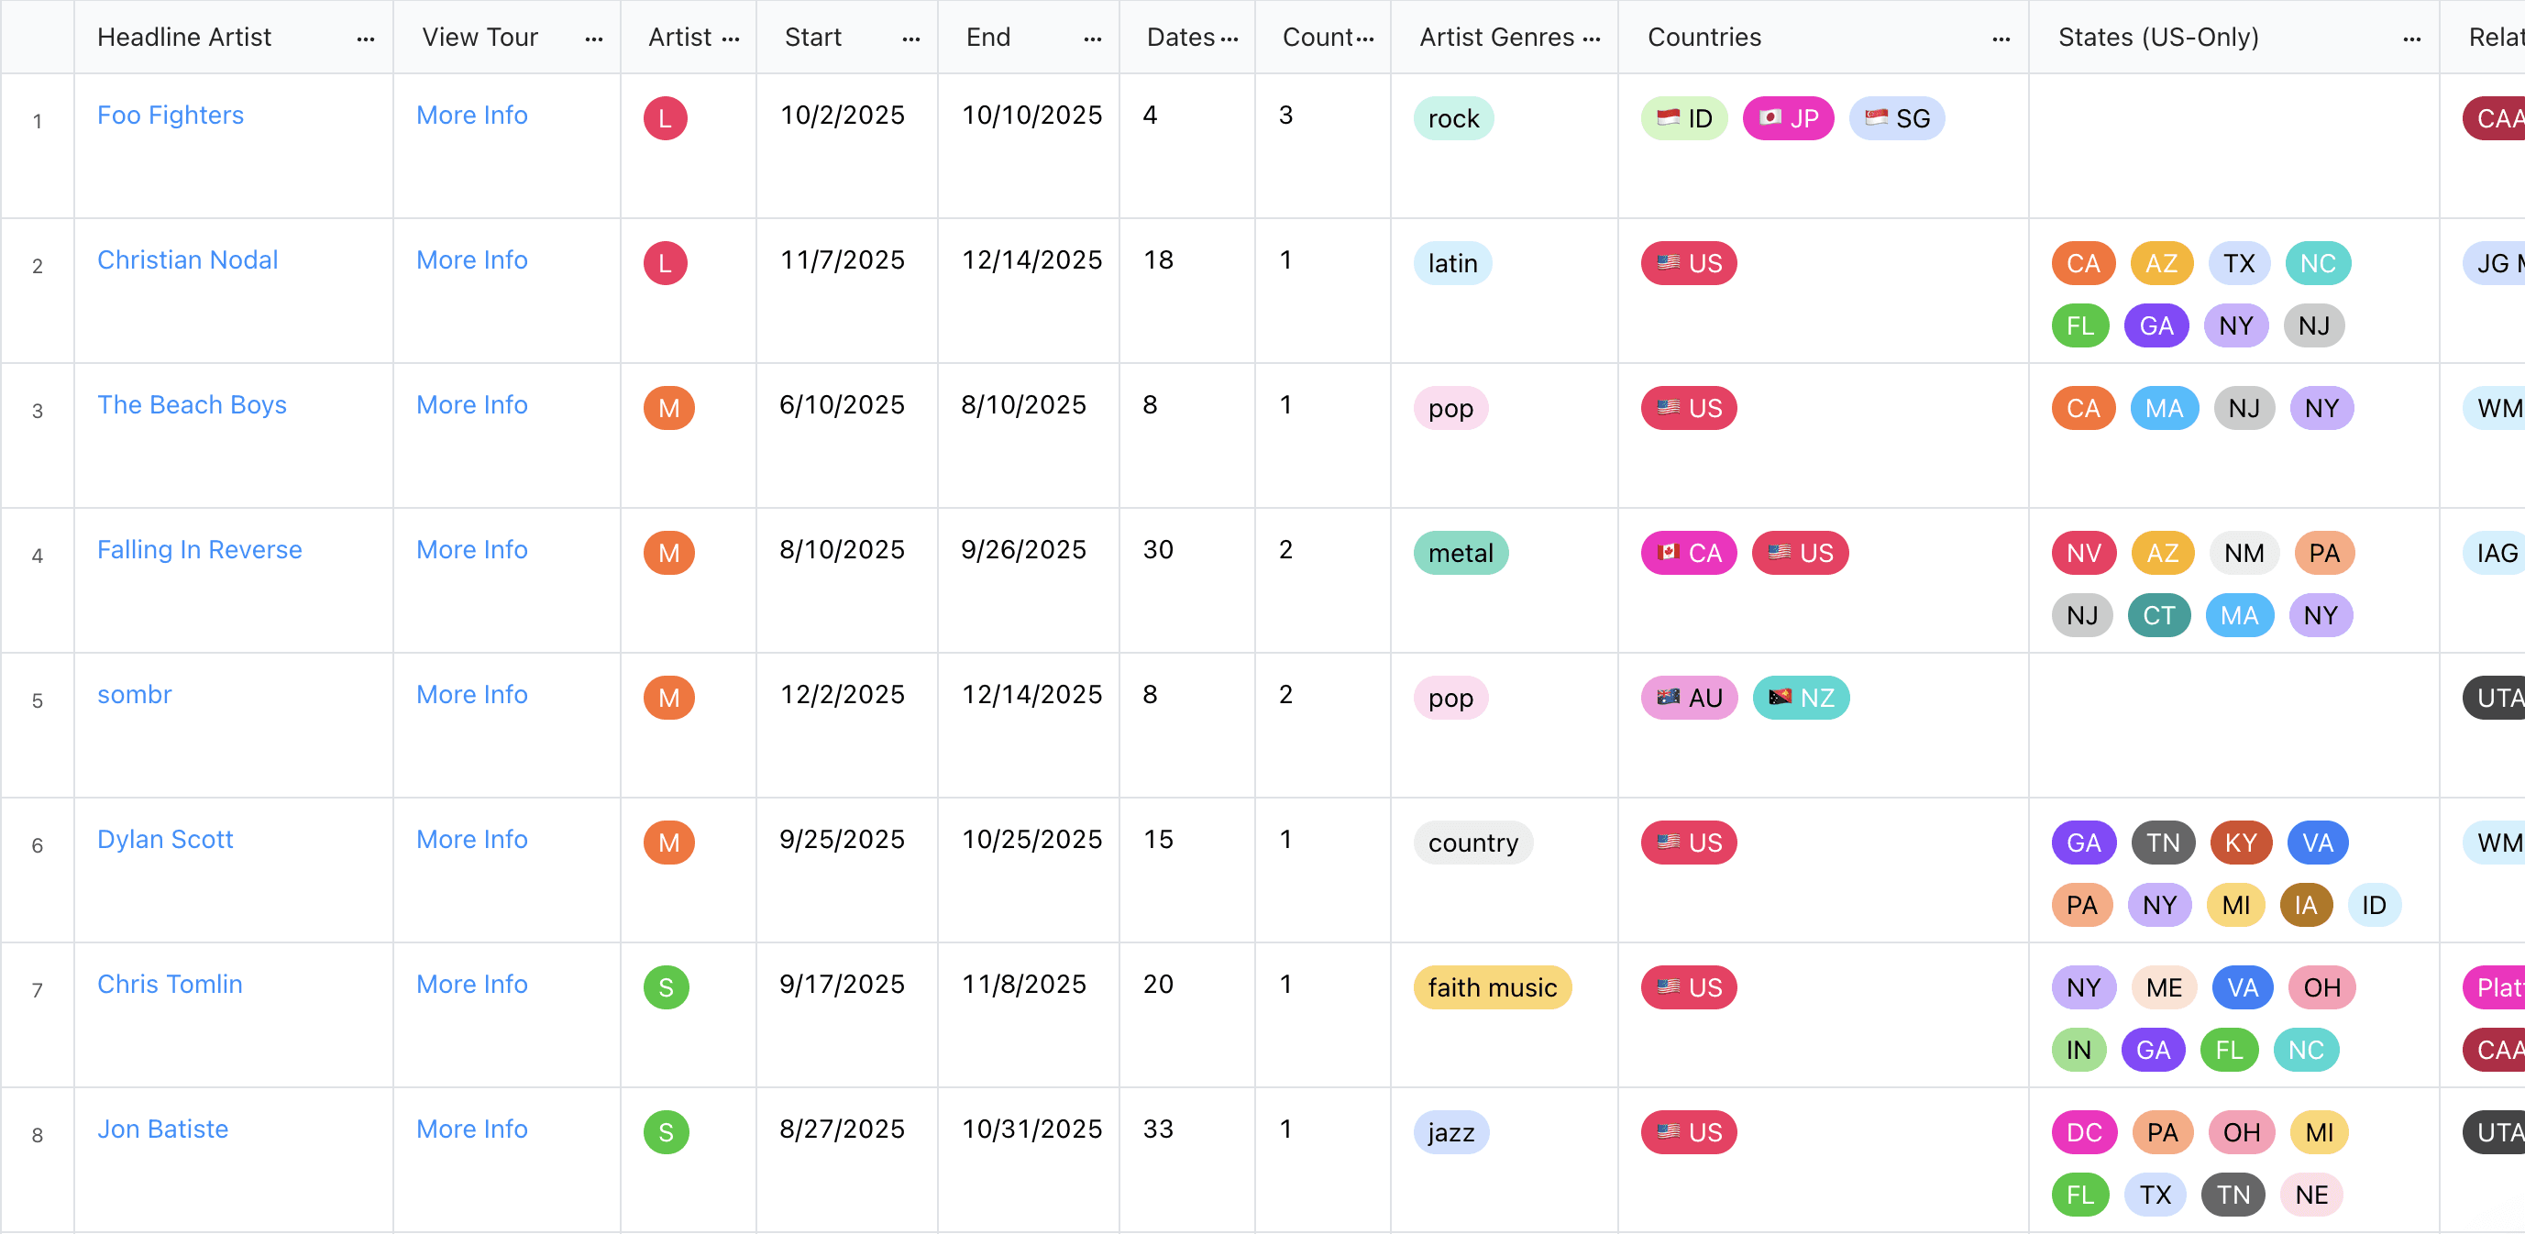
Task: Open the Countries column options menu
Action: pyautogui.click(x=2001, y=39)
